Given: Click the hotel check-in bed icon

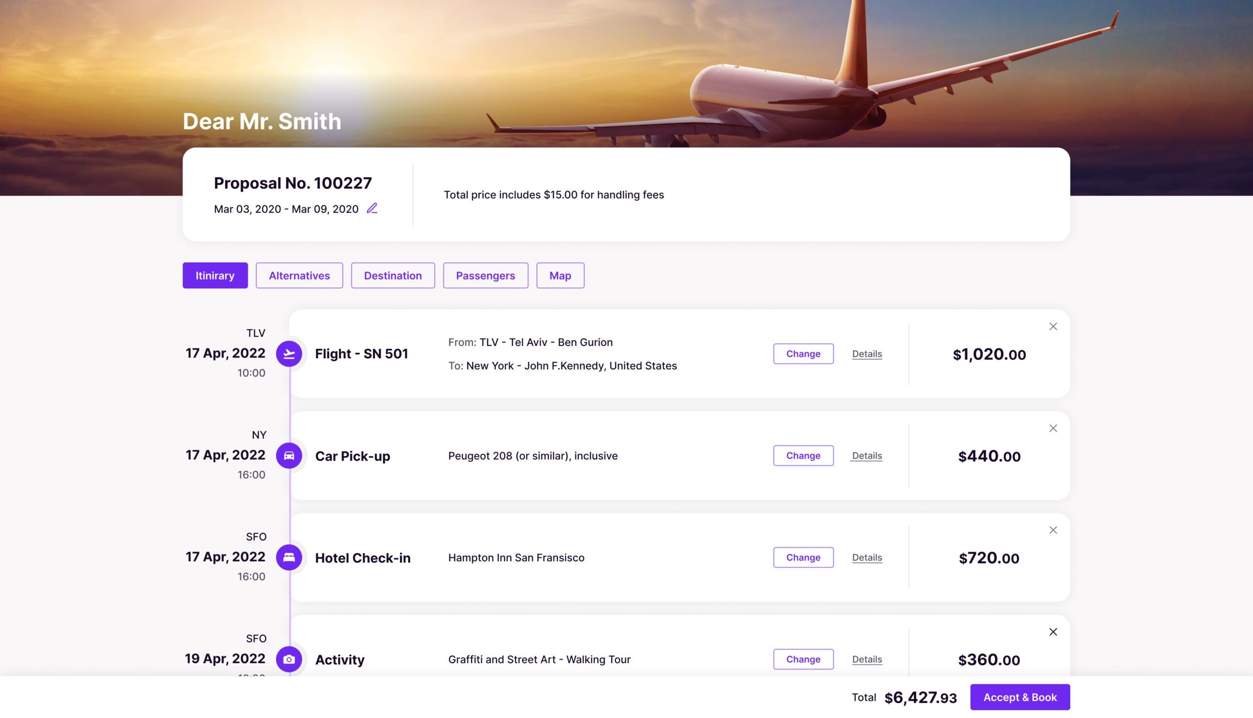Looking at the screenshot, I should tap(288, 557).
